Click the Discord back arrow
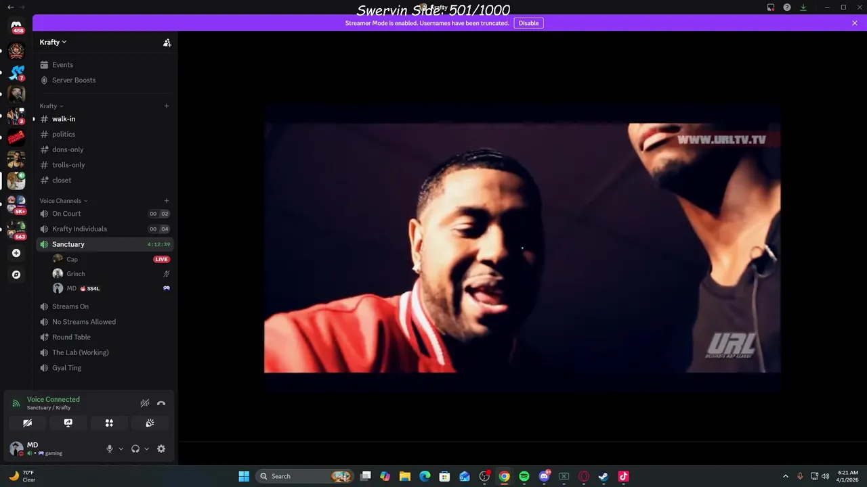The height and width of the screenshot is (487, 867). pos(10,7)
